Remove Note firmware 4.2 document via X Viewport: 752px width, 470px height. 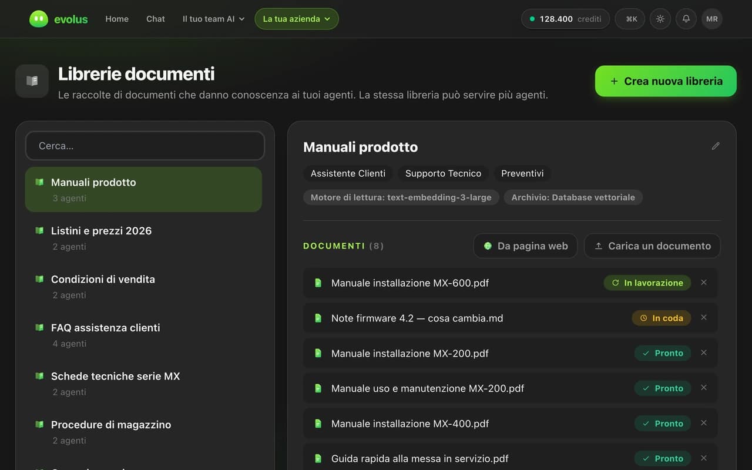pyautogui.click(x=704, y=318)
